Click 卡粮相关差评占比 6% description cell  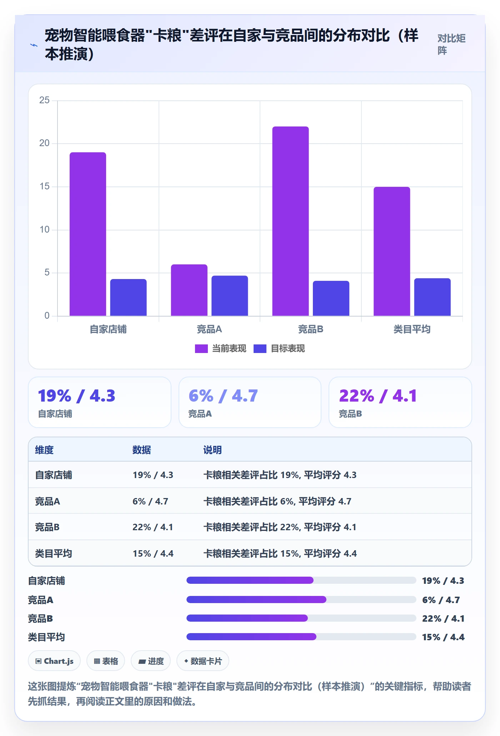[x=277, y=501]
